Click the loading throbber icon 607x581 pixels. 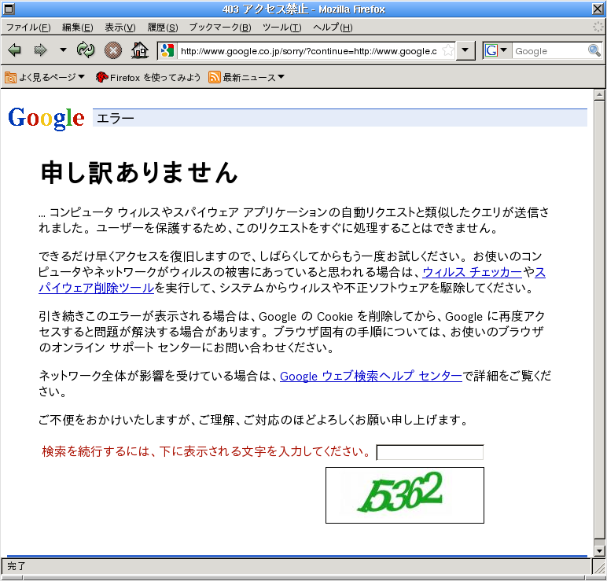(x=598, y=27)
